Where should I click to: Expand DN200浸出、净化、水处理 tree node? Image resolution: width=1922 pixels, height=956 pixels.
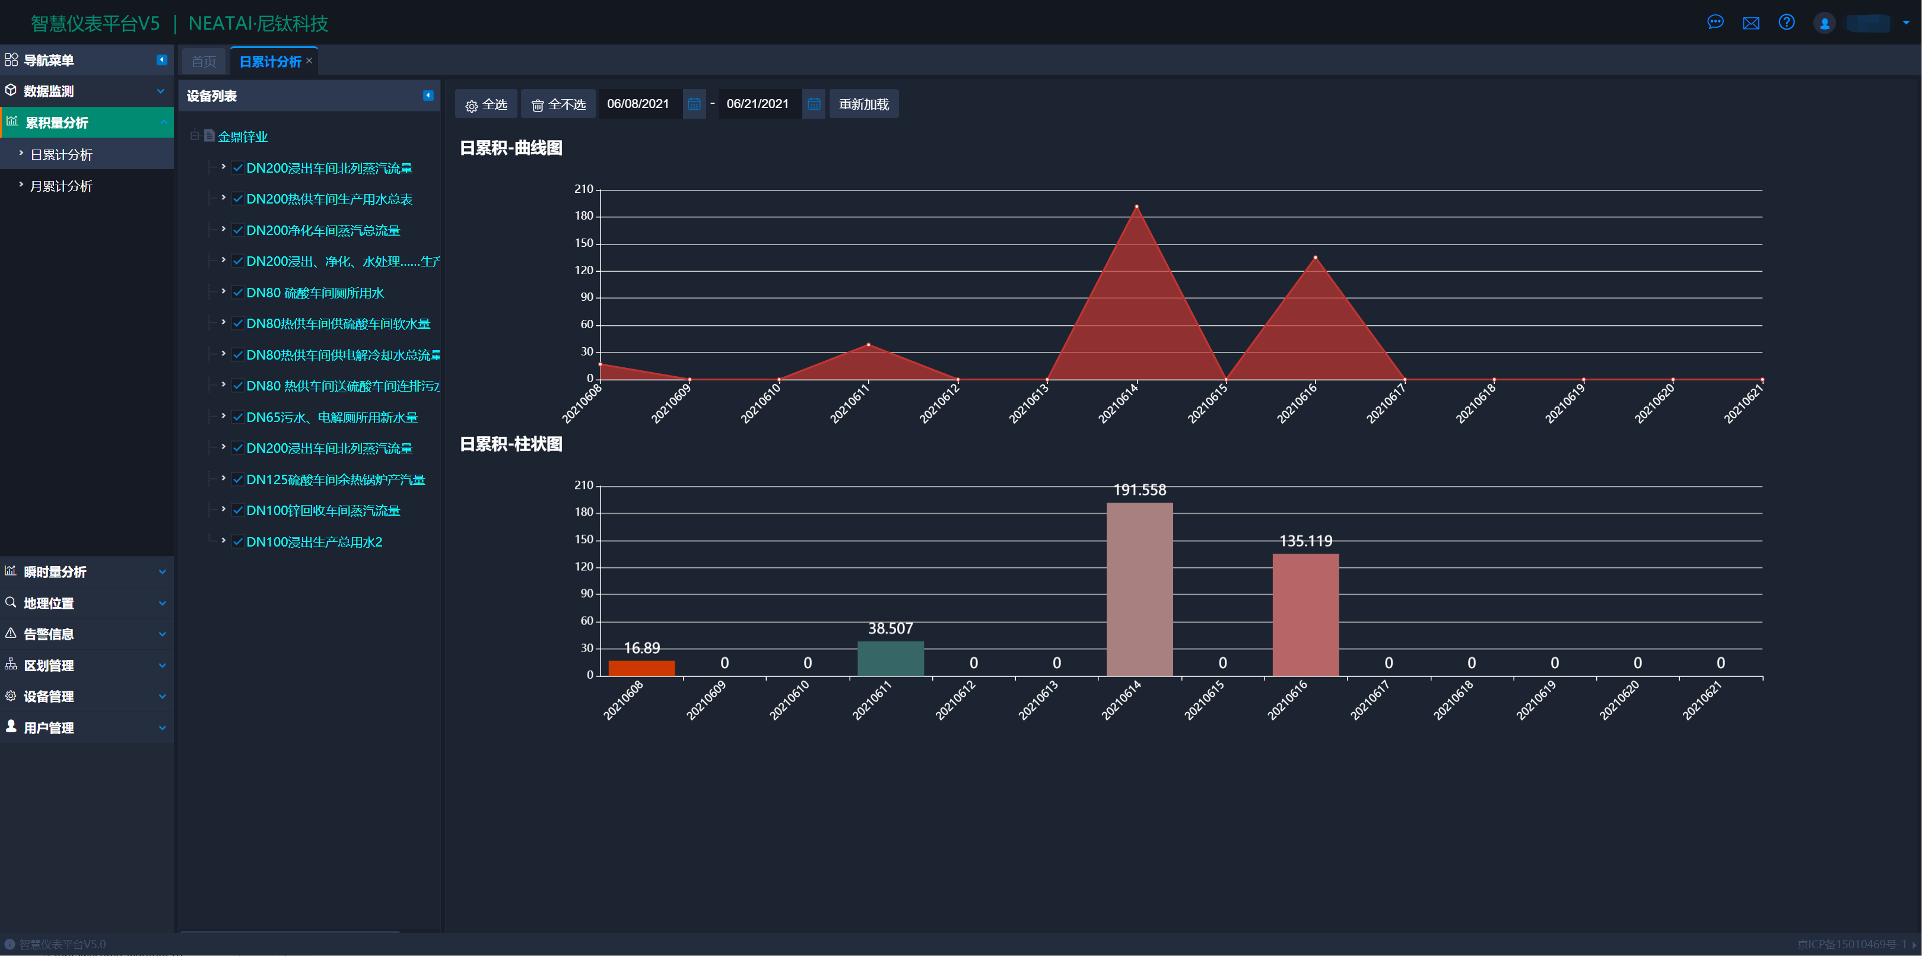[x=223, y=261]
